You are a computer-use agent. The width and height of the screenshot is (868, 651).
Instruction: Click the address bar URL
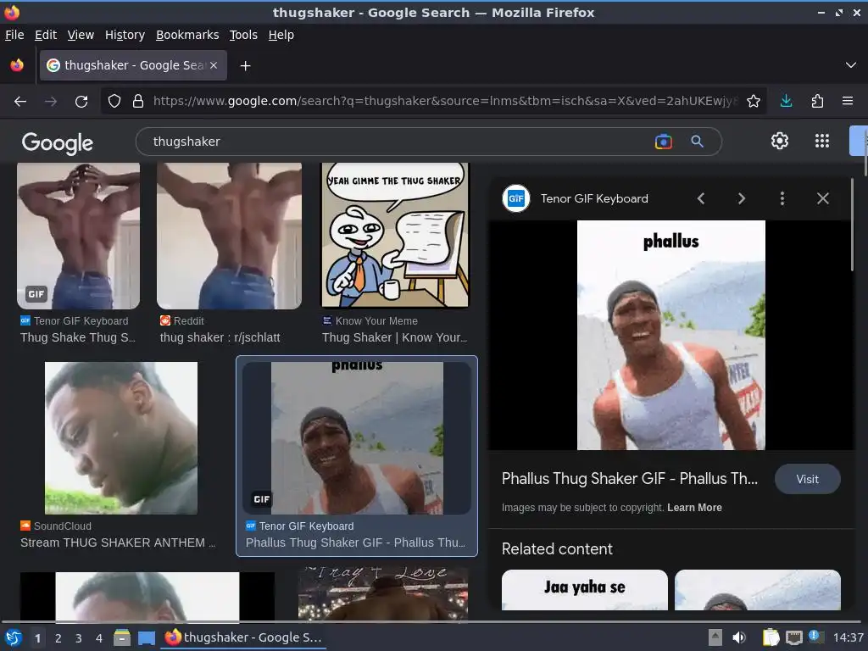pos(445,102)
